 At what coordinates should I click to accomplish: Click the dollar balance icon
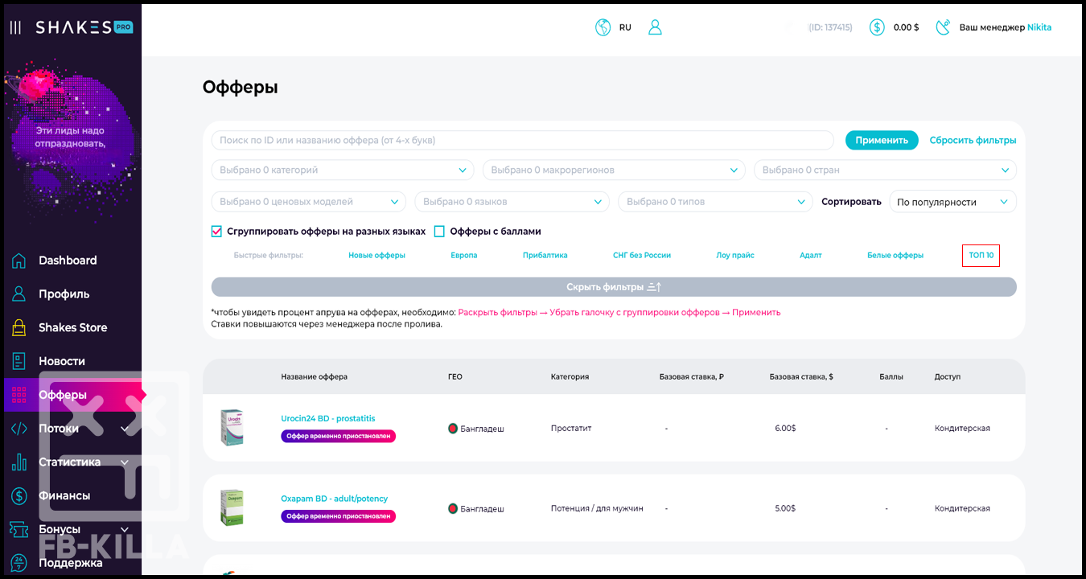click(x=877, y=27)
